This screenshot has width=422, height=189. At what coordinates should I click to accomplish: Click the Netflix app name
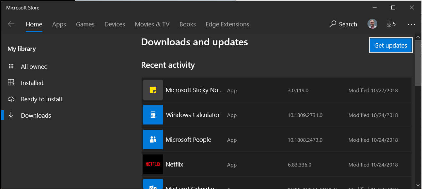click(175, 164)
